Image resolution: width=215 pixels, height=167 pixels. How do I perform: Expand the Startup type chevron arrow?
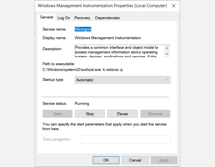point(167,80)
